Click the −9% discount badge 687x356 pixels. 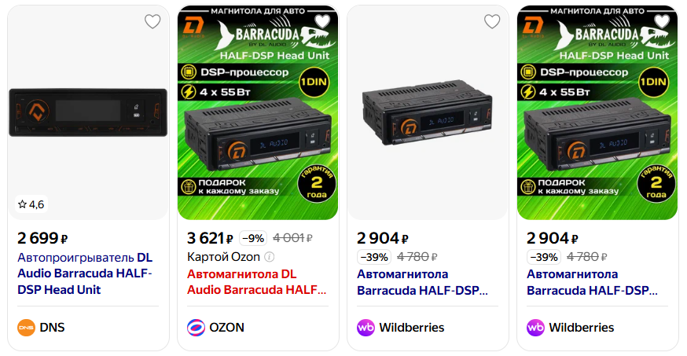click(253, 238)
